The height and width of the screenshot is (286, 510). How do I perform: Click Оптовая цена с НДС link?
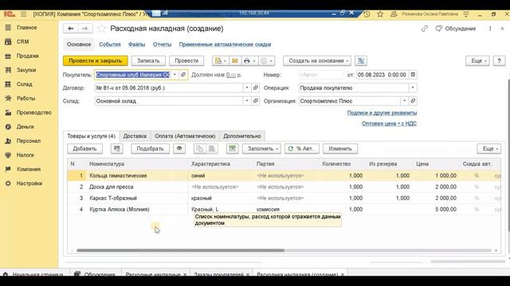coord(389,124)
